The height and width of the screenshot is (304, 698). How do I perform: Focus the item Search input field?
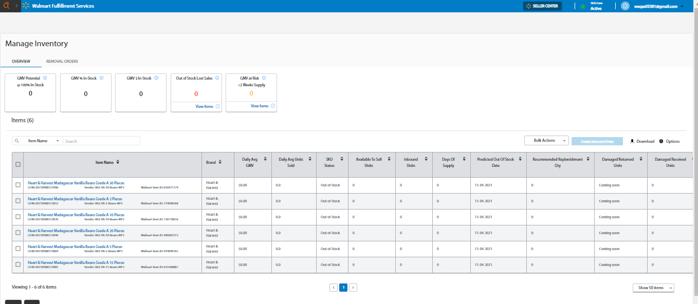pos(101,141)
